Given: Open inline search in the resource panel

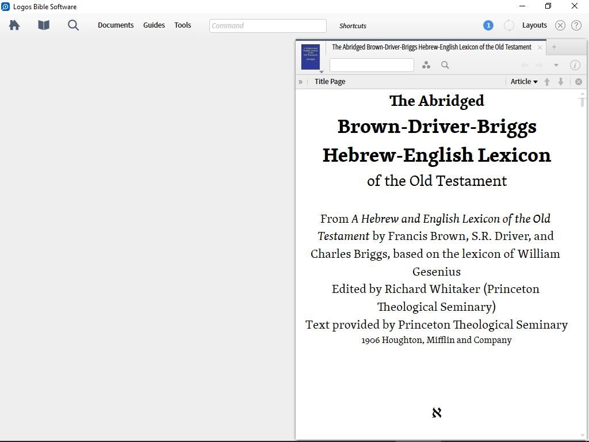Looking at the screenshot, I should 445,65.
